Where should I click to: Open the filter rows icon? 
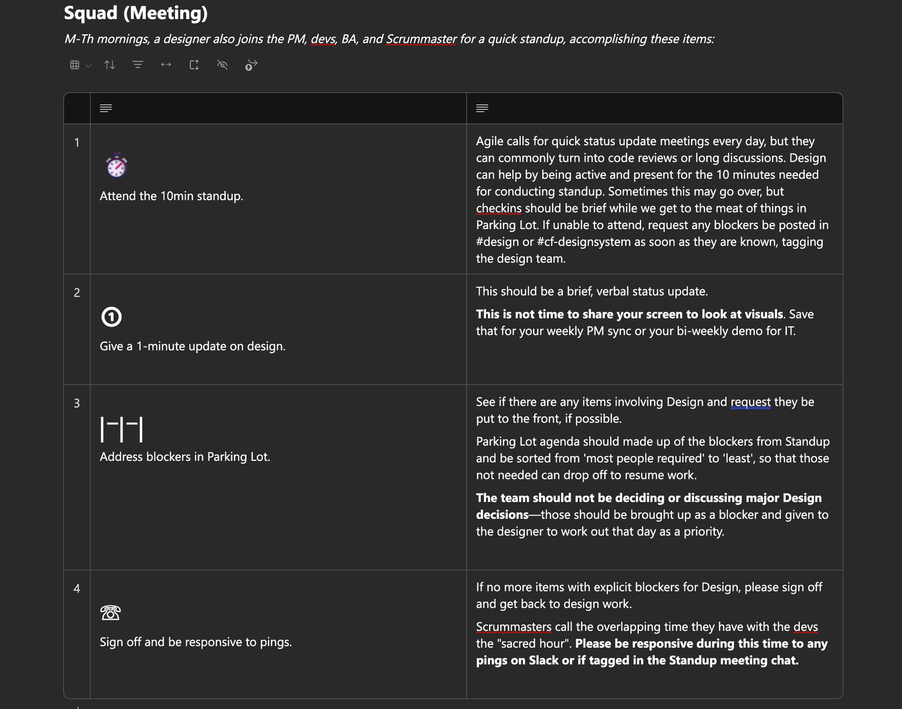pyautogui.click(x=138, y=65)
